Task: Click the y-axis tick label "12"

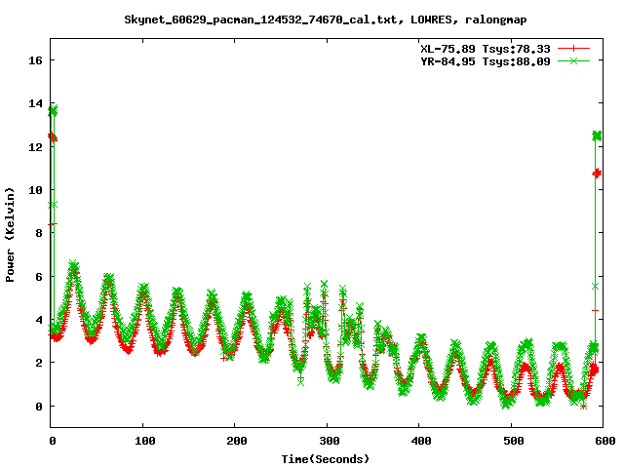Action: (35, 147)
